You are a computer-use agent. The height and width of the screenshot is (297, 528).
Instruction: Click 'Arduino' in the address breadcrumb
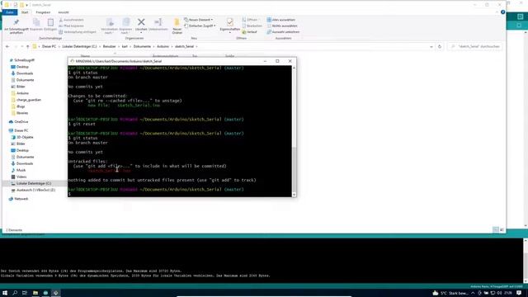(163, 46)
